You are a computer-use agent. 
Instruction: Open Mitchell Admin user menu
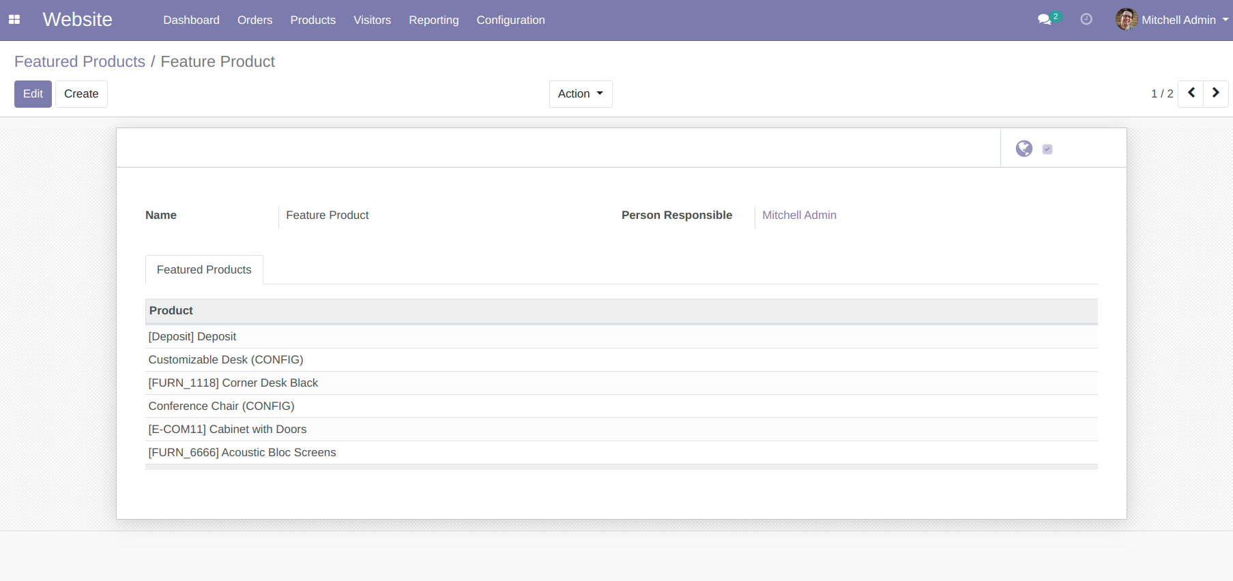(1178, 20)
